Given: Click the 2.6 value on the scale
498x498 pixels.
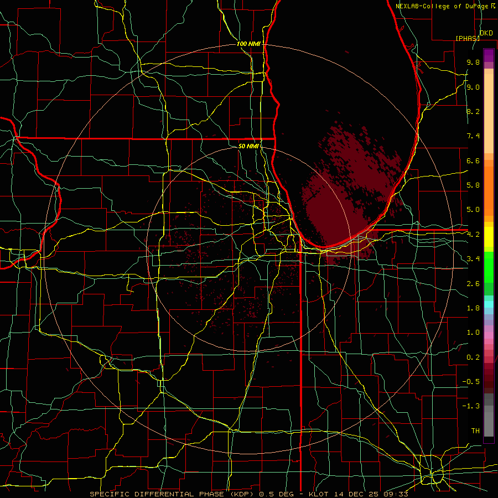Looking at the screenshot, I should [473, 284].
